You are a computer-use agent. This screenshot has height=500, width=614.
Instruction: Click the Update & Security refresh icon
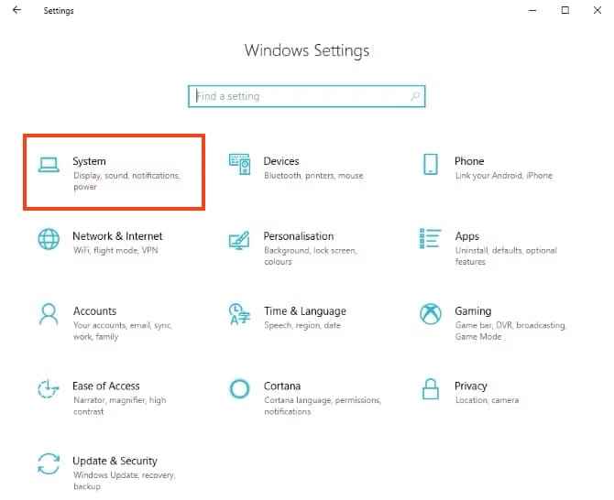pos(49,464)
